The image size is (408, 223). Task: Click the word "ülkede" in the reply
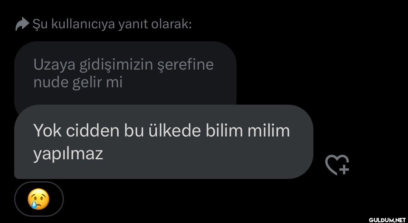pos(175,131)
